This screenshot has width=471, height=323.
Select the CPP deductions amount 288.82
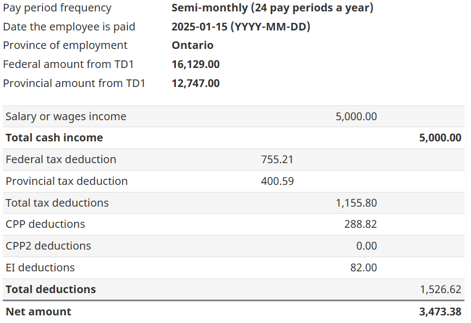pos(360,224)
